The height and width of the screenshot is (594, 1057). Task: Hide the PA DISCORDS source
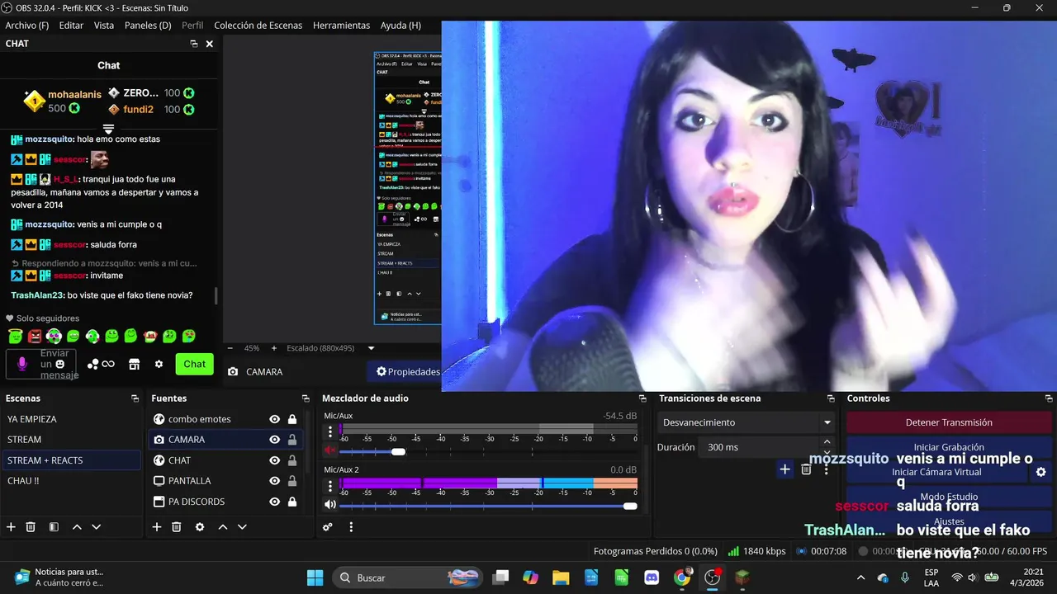pos(274,502)
